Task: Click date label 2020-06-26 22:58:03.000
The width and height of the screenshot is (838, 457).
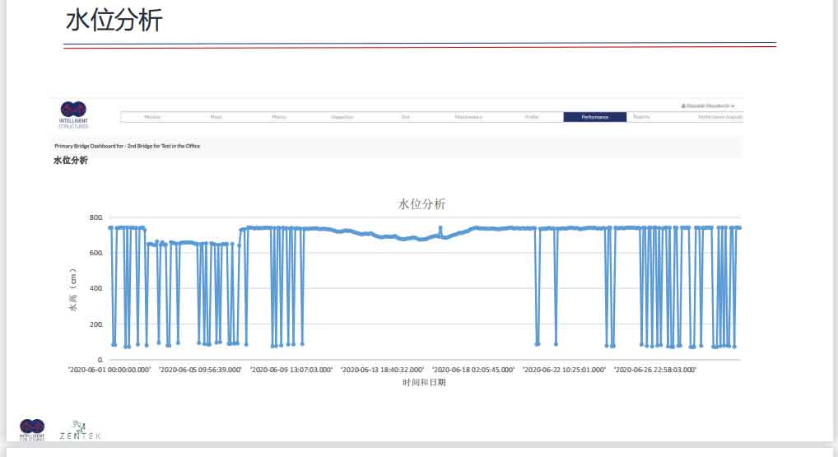Action: 655,370
